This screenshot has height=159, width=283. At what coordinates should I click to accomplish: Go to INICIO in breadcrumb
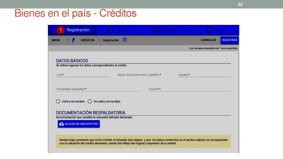[x=56, y=40]
